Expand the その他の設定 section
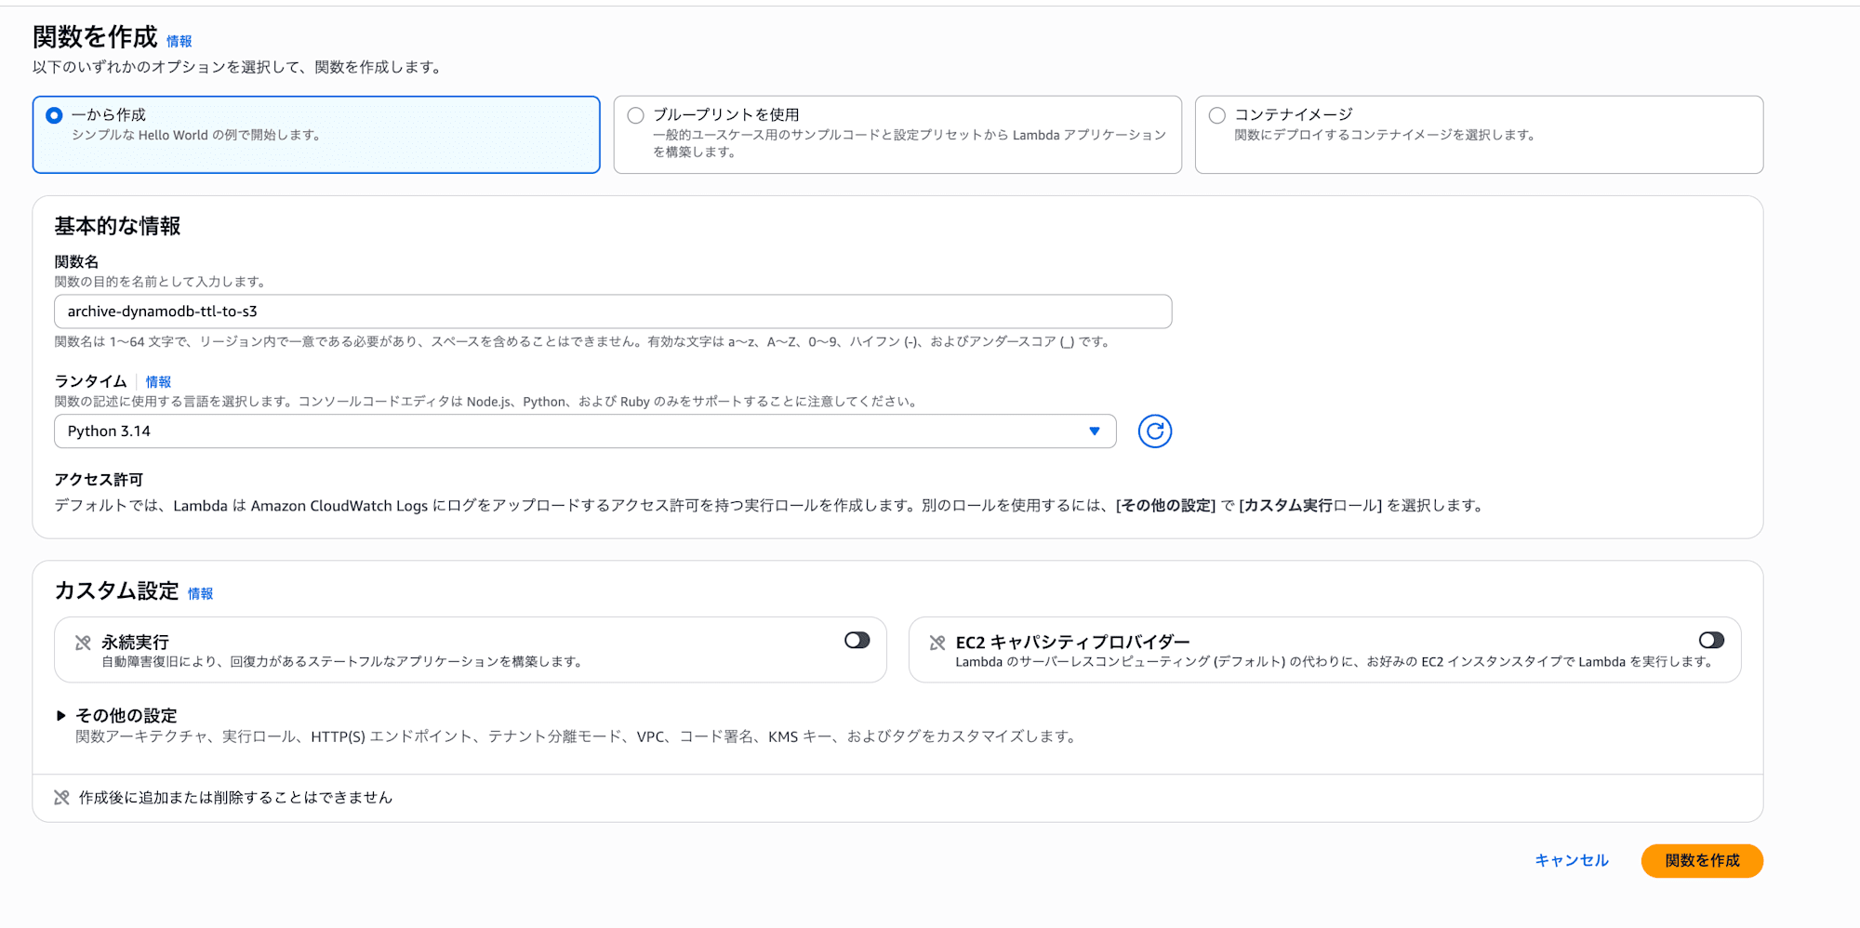1860x928 pixels. tap(116, 716)
